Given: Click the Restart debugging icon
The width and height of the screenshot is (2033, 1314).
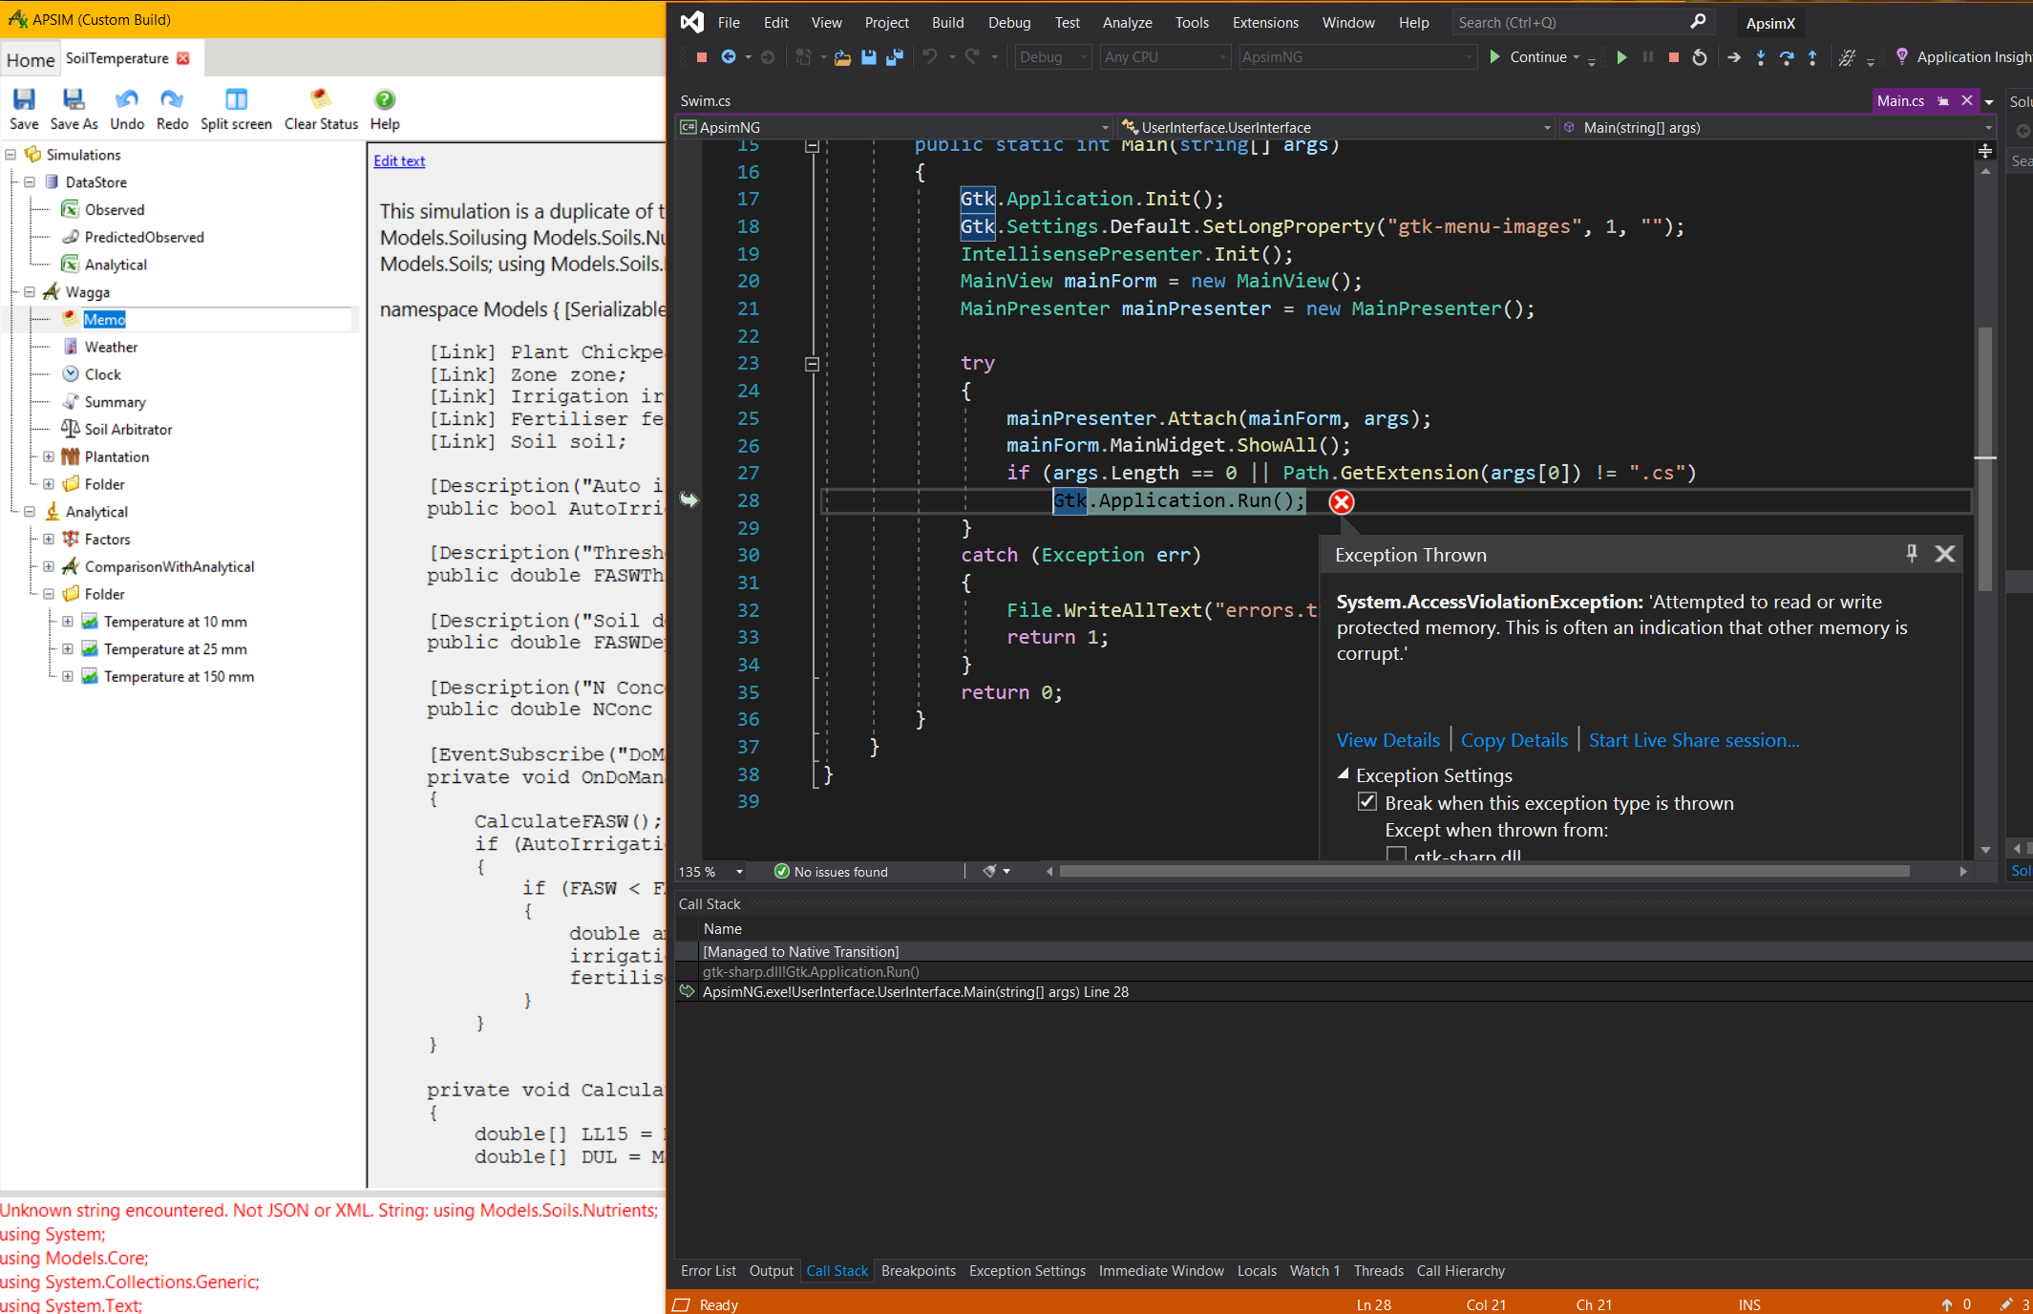Looking at the screenshot, I should [1700, 57].
